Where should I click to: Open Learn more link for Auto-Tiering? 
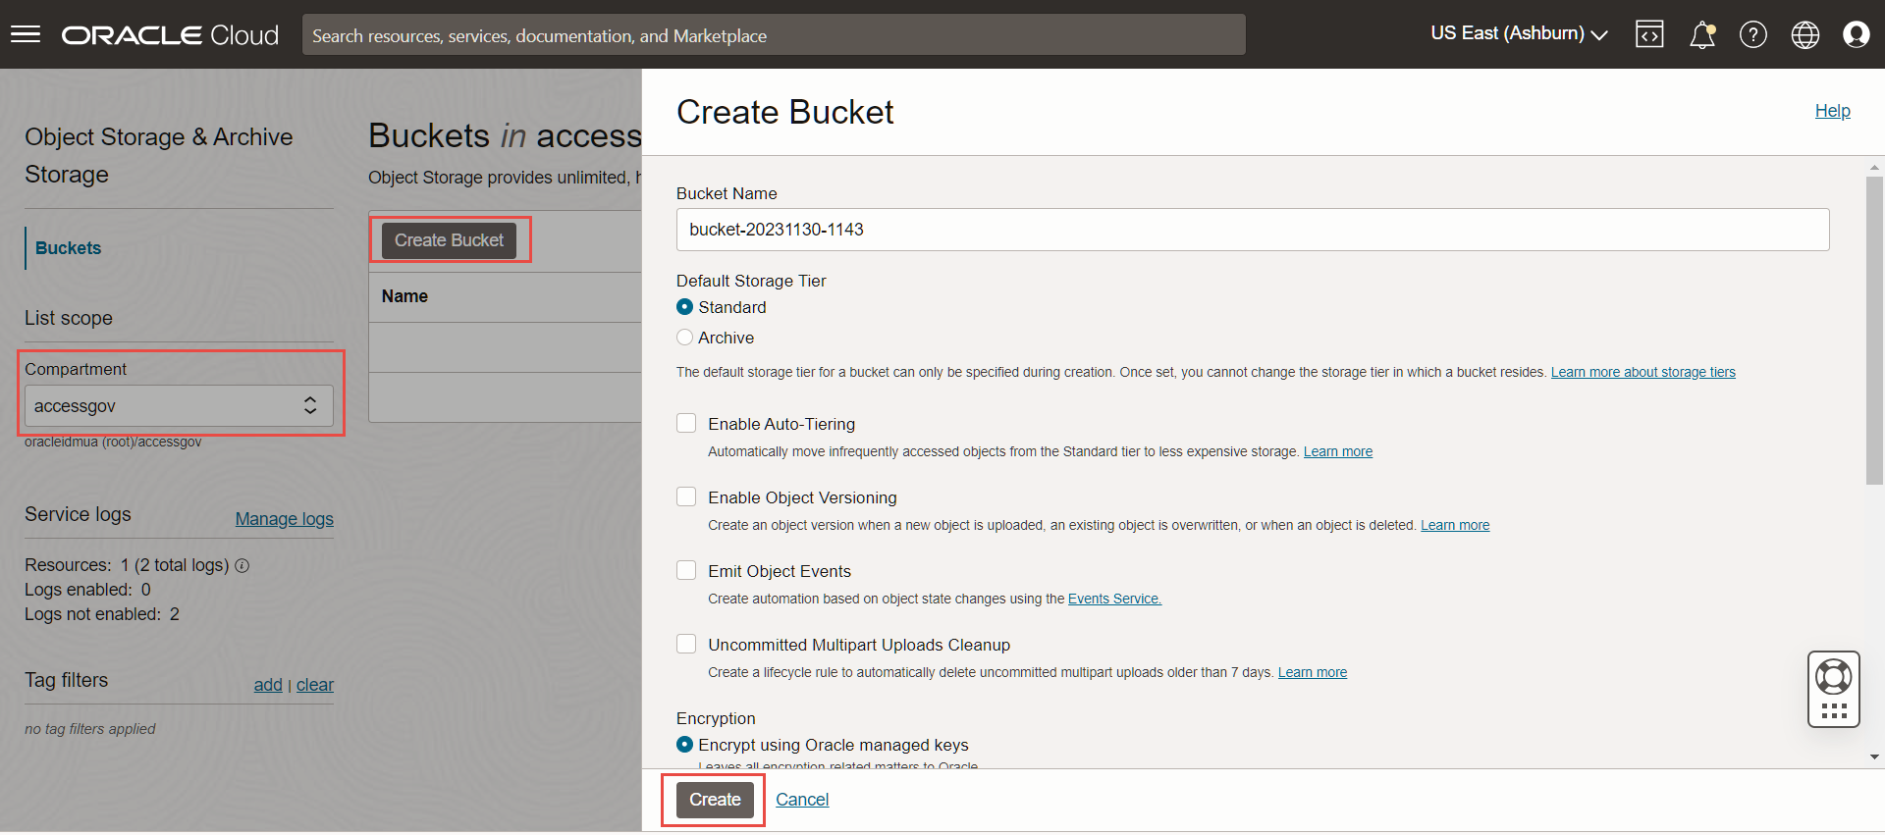pyautogui.click(x=1337, y=451)
